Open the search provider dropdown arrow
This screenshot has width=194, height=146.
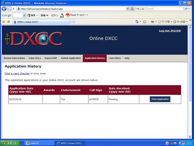189,9
